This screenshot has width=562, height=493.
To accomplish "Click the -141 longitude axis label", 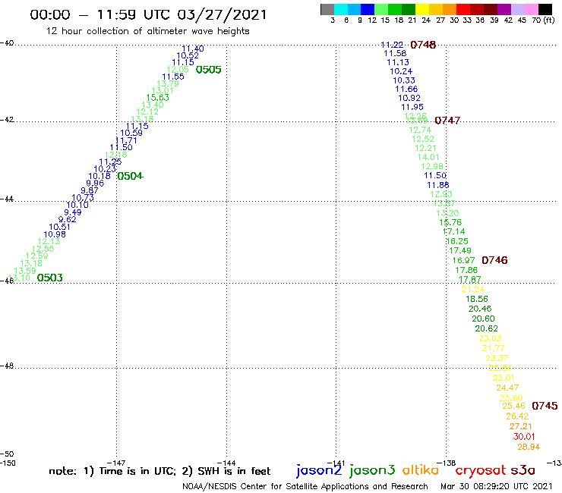I will click(x=336, y=463).
